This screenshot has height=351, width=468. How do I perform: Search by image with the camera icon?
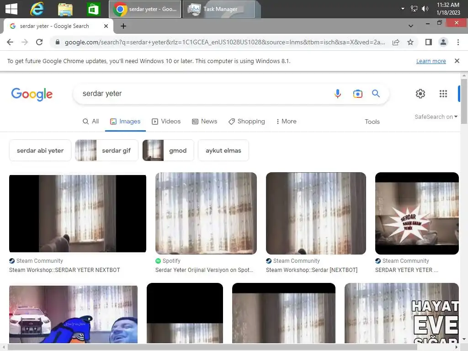pos(357,94)
